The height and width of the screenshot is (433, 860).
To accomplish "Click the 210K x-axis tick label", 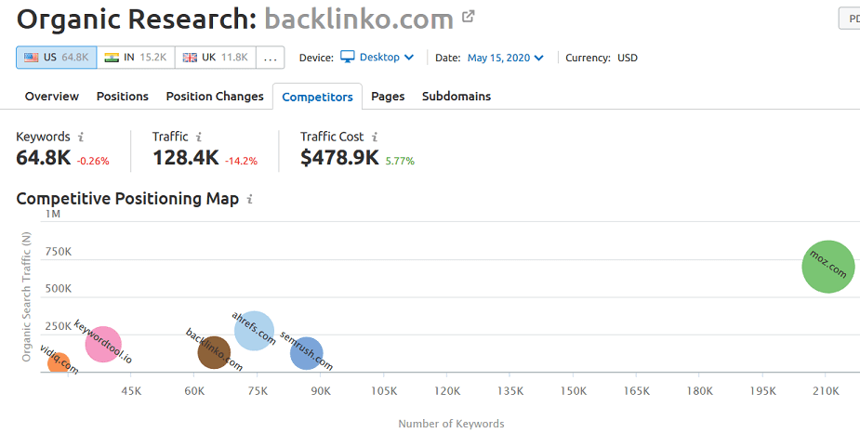I will tap(826, 391).
